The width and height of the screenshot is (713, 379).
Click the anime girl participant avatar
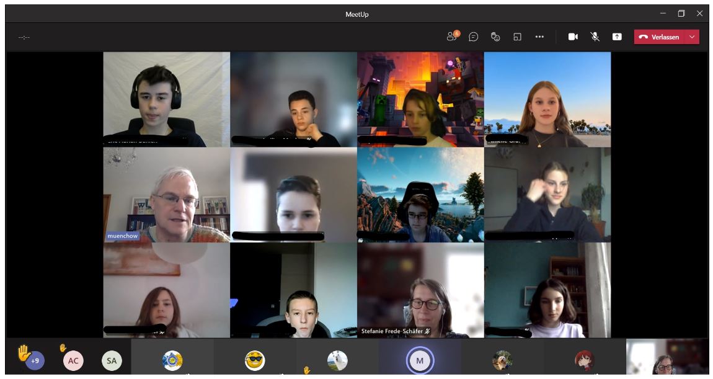(584, 360)
